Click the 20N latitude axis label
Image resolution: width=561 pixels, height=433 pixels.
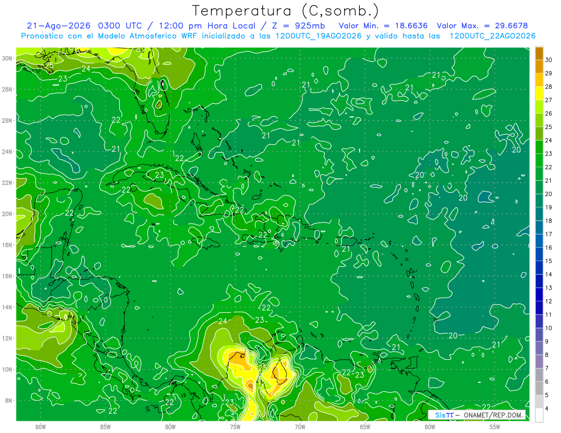[x=7, y=214]
